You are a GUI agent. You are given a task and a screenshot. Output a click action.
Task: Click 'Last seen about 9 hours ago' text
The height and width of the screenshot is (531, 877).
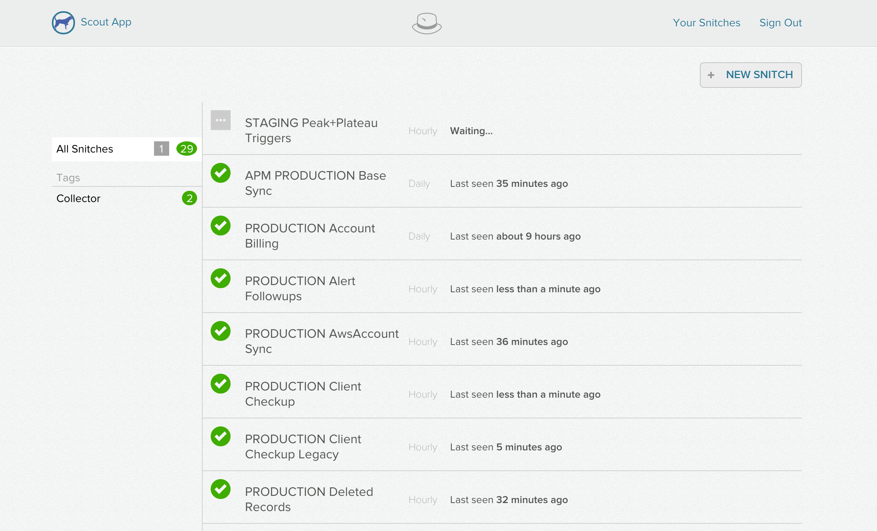coord(516,236)
